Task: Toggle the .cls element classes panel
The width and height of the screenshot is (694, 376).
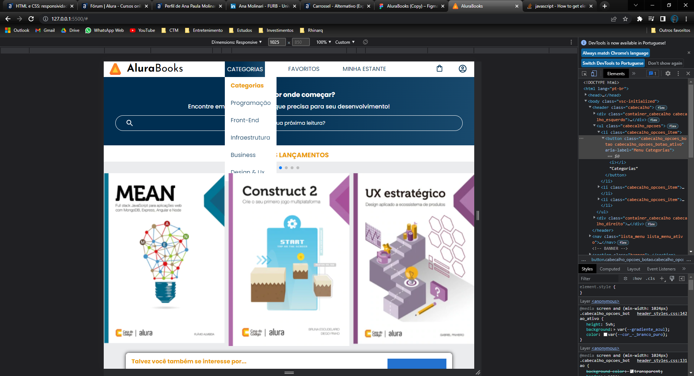Action: point(651,278)
